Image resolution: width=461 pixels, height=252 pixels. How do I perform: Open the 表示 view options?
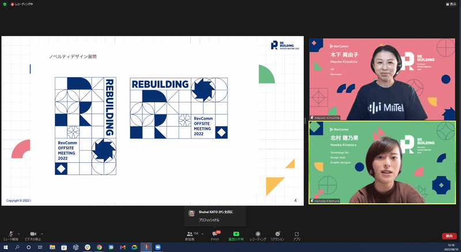(x=451, y=5)
